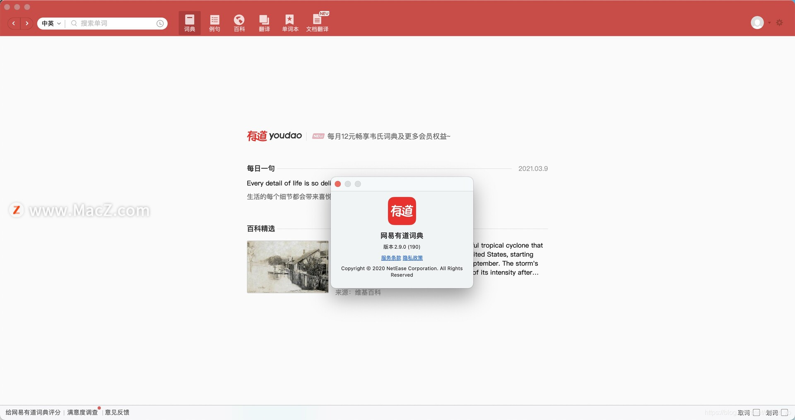Open search history clock icon

(x=160, y=24)
